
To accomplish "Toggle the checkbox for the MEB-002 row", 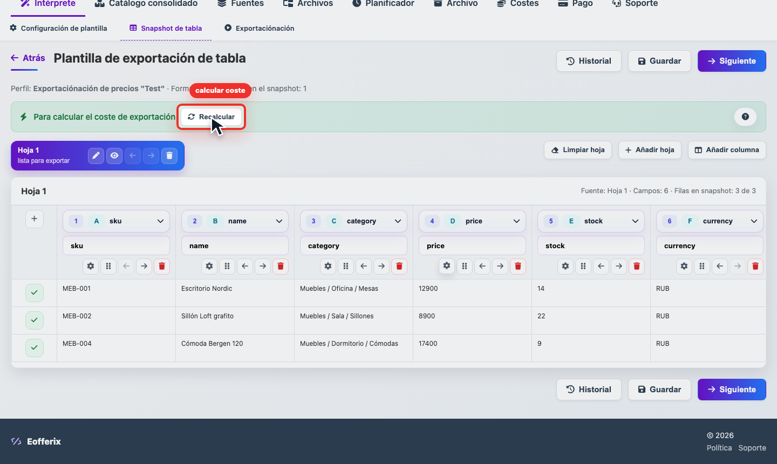I will click(x=34, y=320).
